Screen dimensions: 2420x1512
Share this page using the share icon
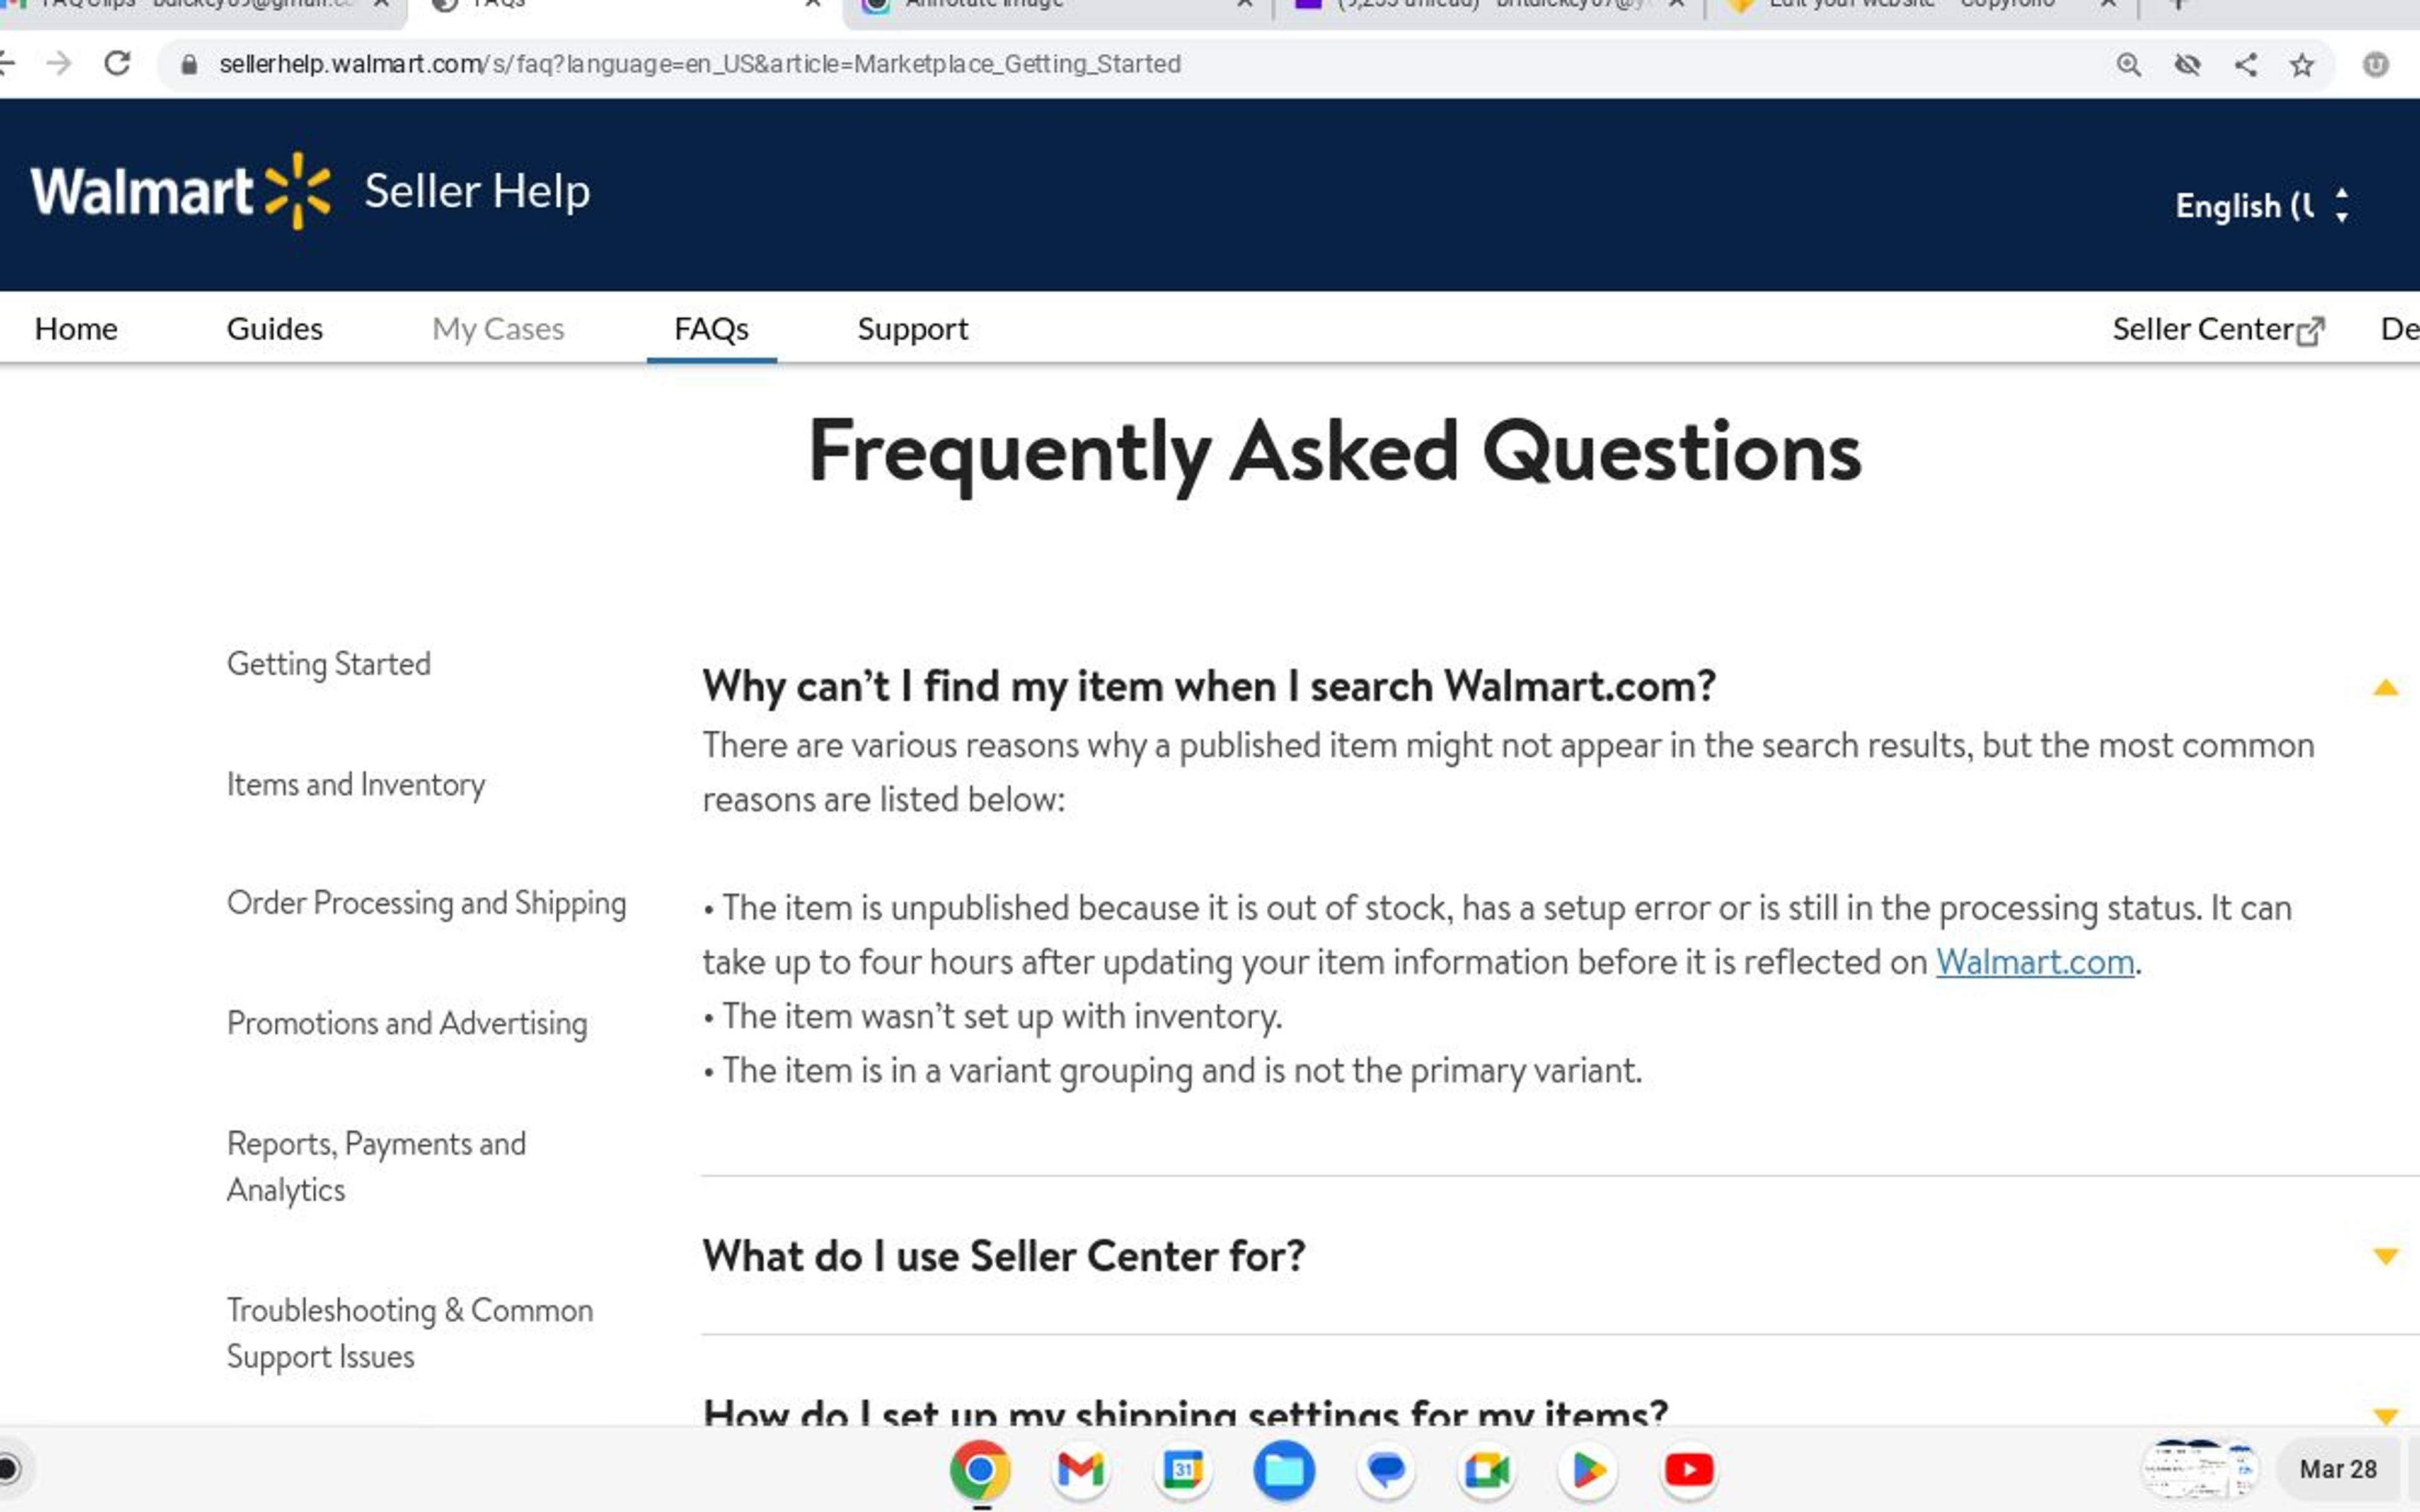(x=2245, y=65)
